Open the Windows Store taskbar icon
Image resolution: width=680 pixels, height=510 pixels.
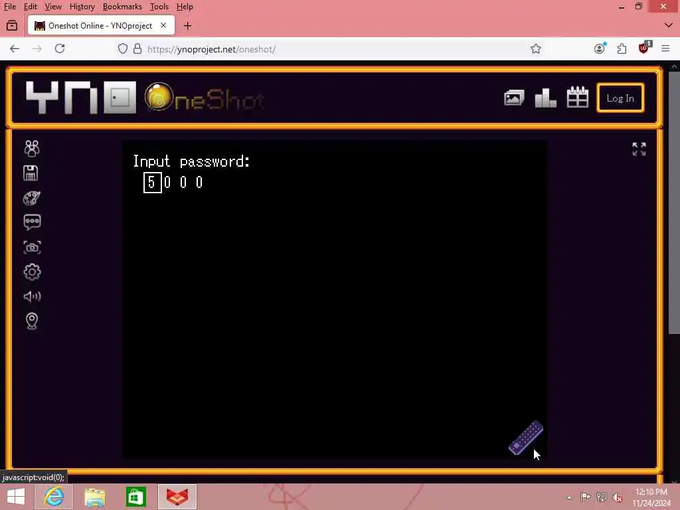(x=135, y=497)
